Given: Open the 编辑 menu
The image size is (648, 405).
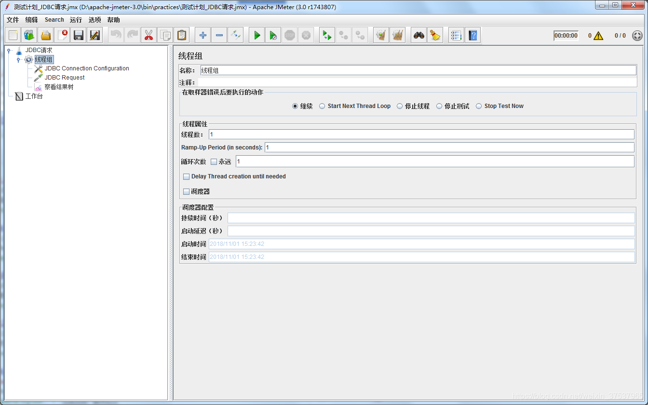Looking at the screenshot, I should [x=31, y=20].
